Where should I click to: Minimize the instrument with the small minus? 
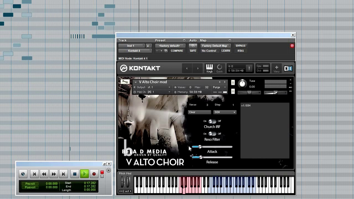click(290, 83)
